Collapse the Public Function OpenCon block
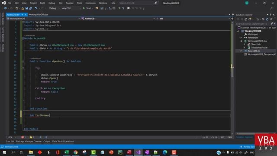This screenshot has height=156, width=277. 23,62
